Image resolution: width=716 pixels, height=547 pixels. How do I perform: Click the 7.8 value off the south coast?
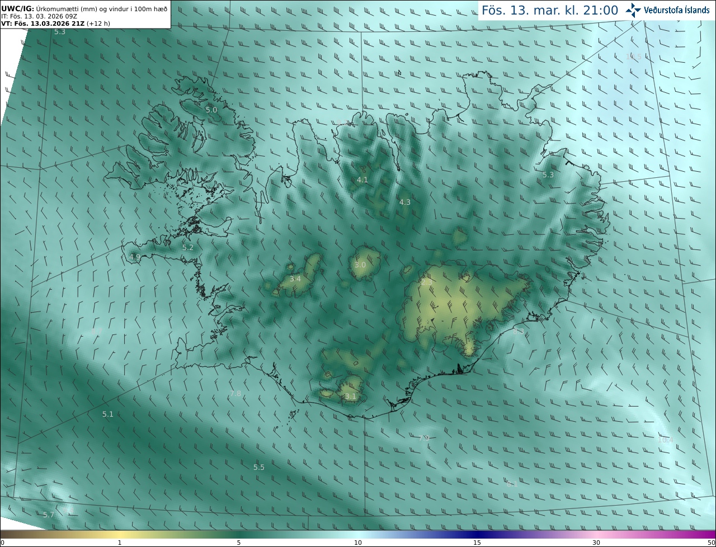(x=235, y=394)
